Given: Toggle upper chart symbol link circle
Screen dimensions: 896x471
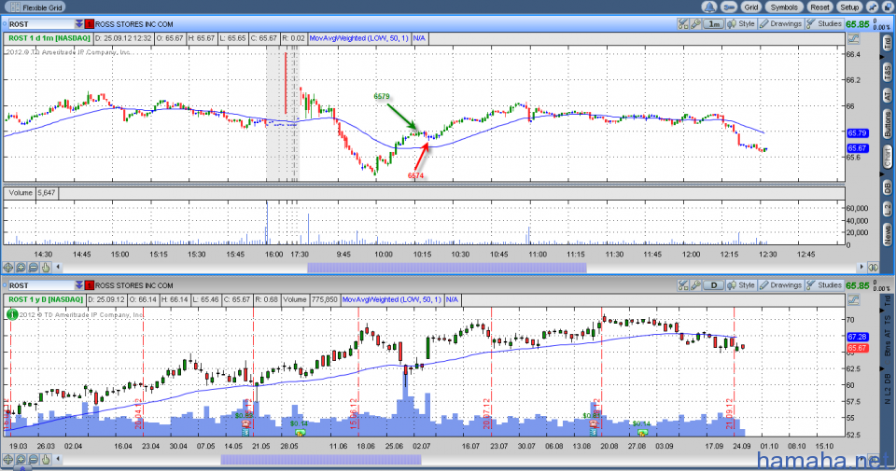Looking at the screenshot, I should click(x=5, y=24).
